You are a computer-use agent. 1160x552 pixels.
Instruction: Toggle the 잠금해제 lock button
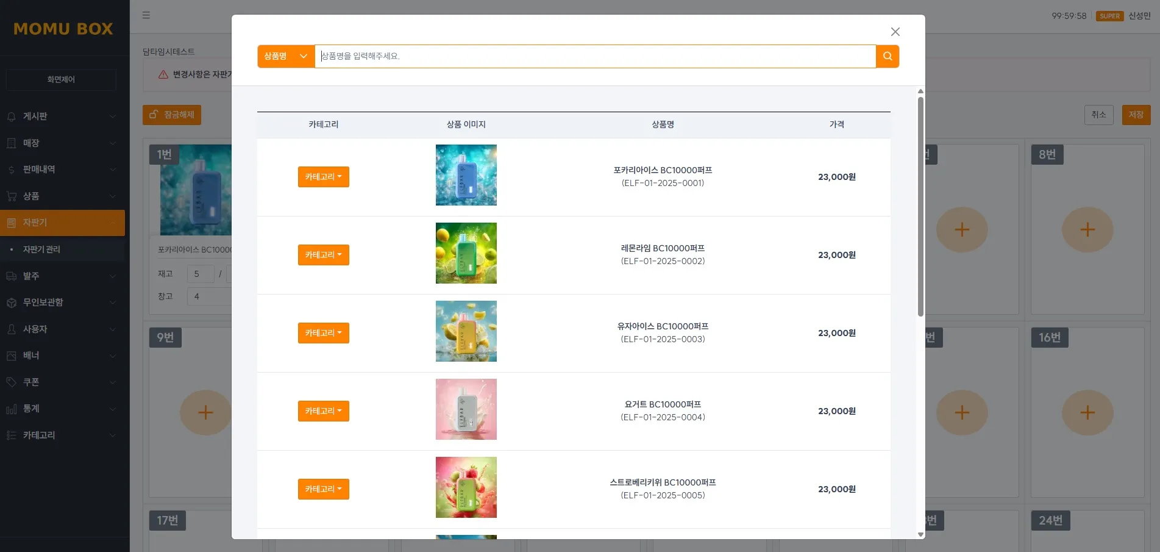171,115
